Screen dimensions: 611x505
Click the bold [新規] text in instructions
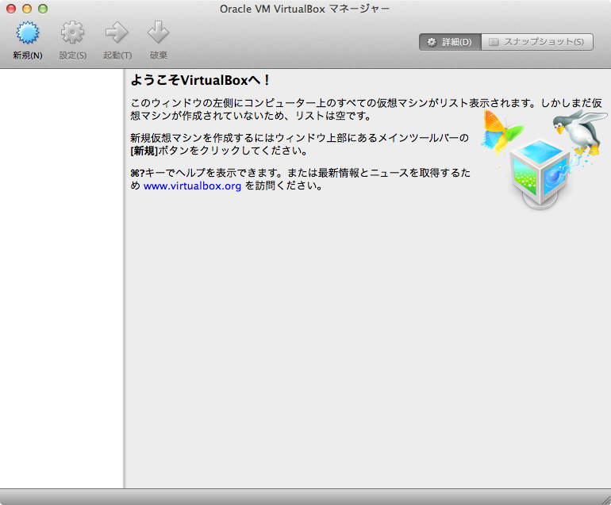(144, 151)
